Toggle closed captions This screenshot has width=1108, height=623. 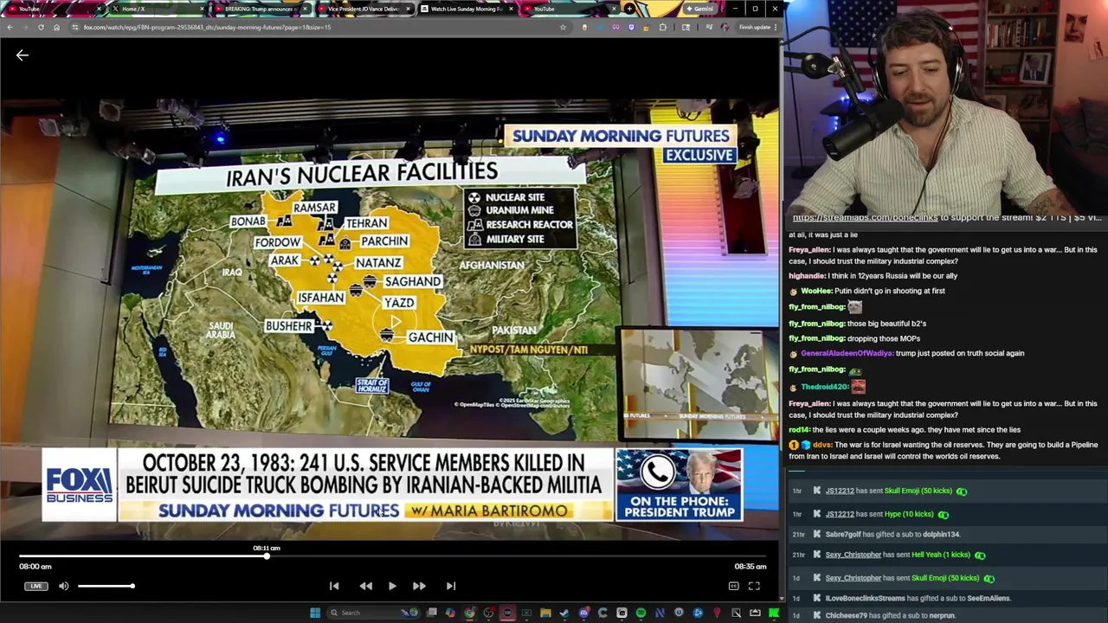pyautogui.click(x=733, y=586)
